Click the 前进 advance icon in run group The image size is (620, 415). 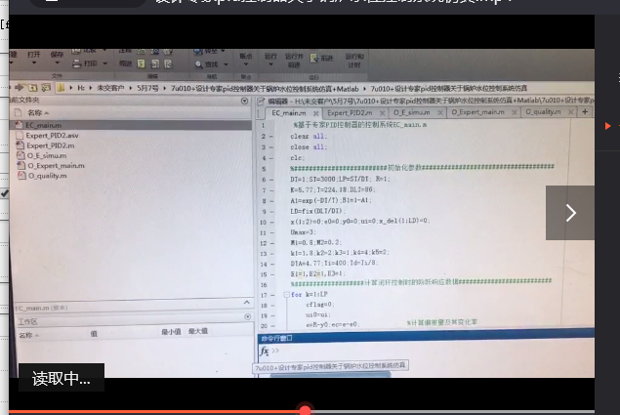(x=314, y=59)
